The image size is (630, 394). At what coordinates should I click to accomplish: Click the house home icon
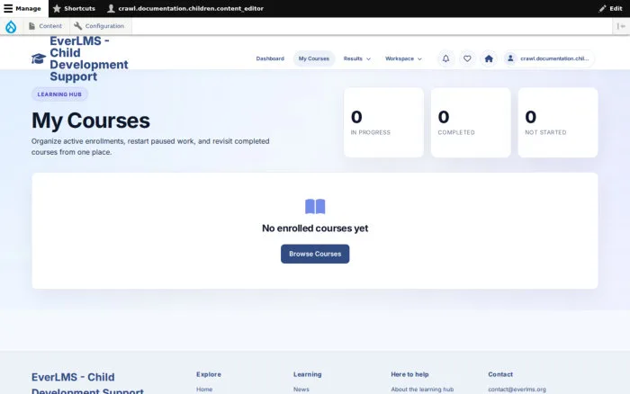[489, 58]
